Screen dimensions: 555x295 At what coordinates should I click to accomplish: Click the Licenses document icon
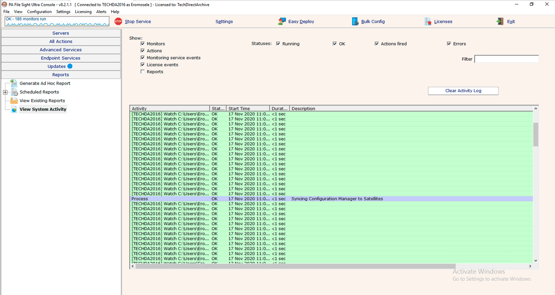(x=428, y=21)
